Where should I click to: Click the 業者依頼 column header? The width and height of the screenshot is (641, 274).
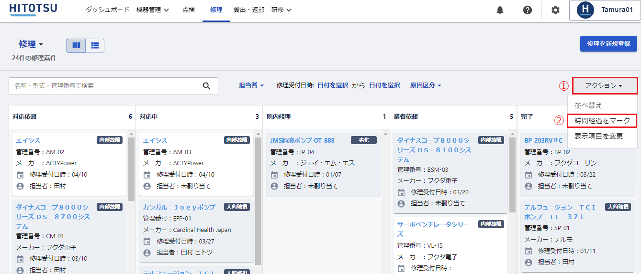[406, 116]
